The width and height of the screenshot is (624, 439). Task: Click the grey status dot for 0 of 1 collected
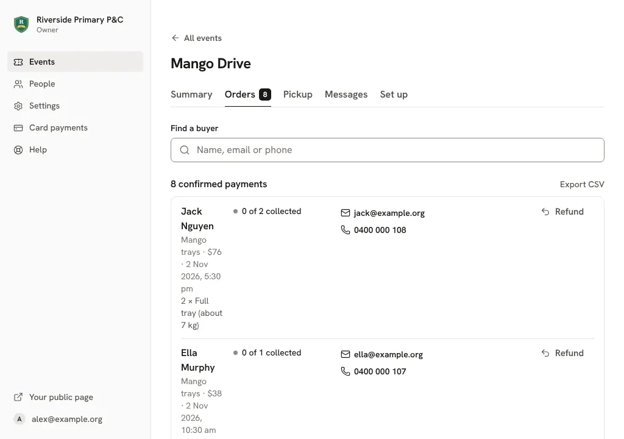tap(236, 352)
